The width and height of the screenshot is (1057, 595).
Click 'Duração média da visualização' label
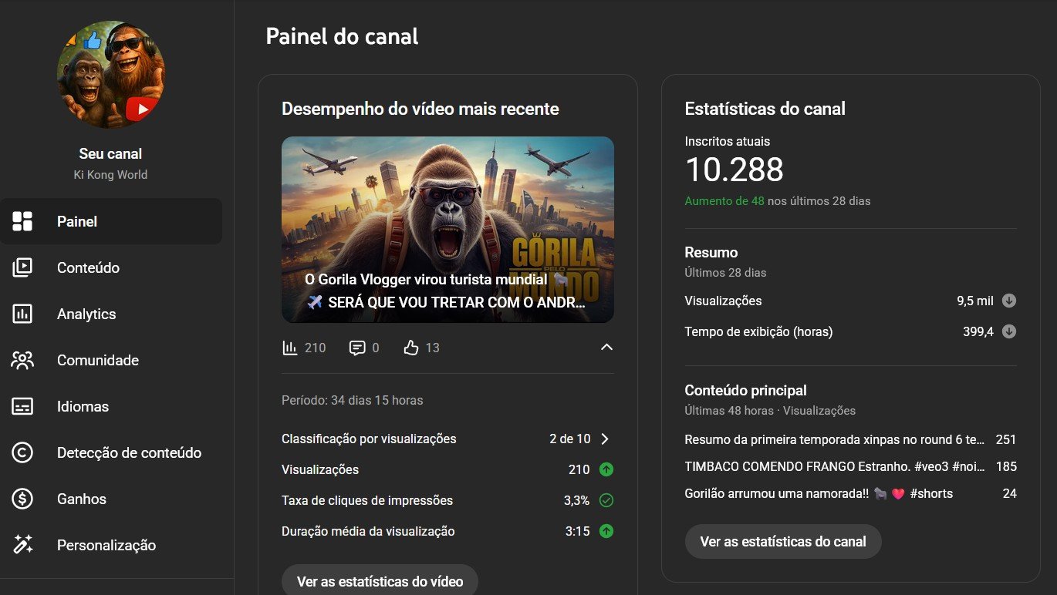pyautogui.click(x=368, y=531)
